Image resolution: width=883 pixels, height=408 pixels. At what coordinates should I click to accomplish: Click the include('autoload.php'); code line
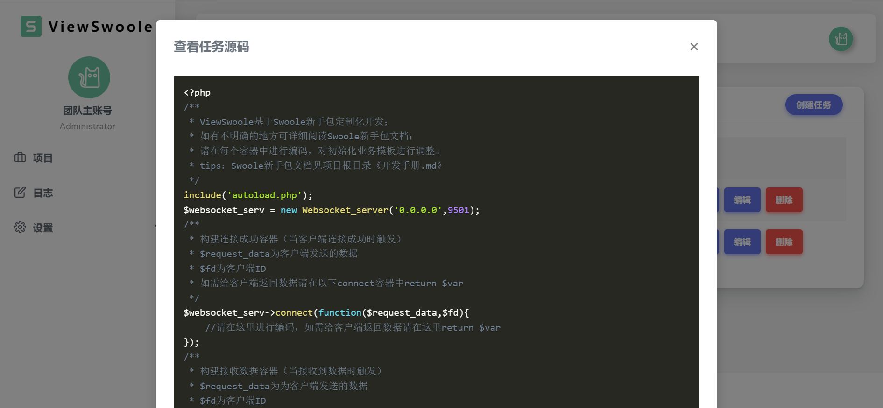pyautogui.click(x=248, y=195)
